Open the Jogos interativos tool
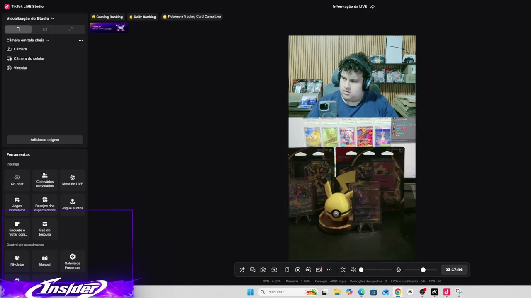This screenshot has height=298, width=531. click(17, 204)
